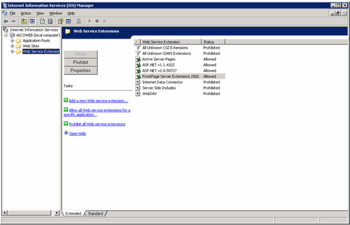Image resolution: width=350 pixels, height=225 pixels.
Task: Open the Help menu
Action: point(71,14)
